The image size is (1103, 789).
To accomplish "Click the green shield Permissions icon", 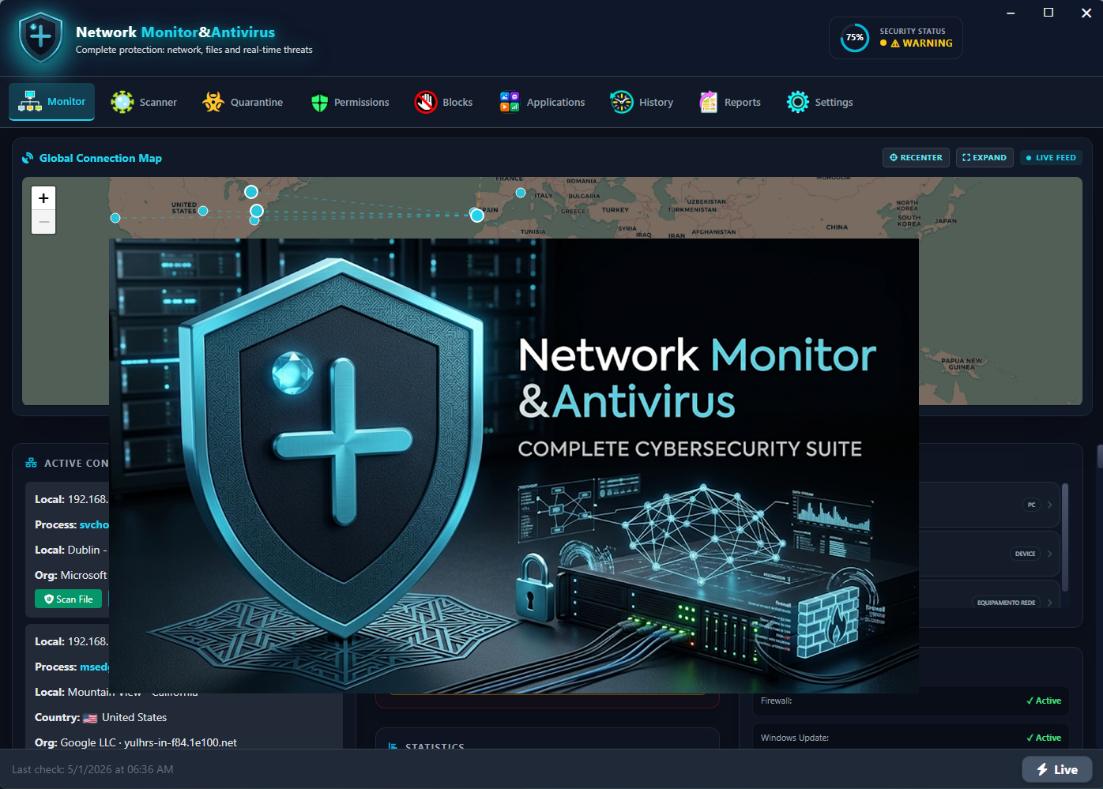I will tap(319, 102).
